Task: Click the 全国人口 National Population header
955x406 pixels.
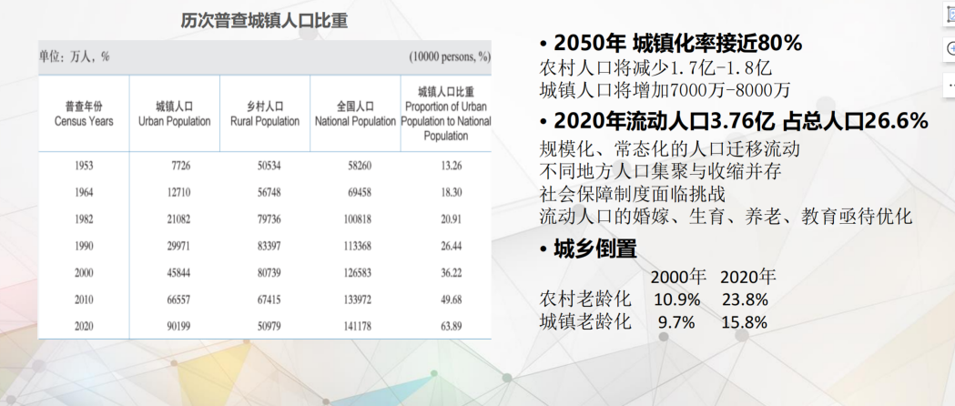Action: click(x=354, y=114)
